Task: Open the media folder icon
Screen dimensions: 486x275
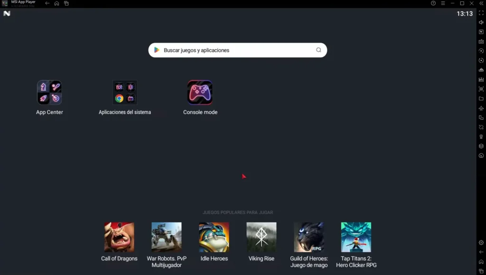Action: coord(481,98)
